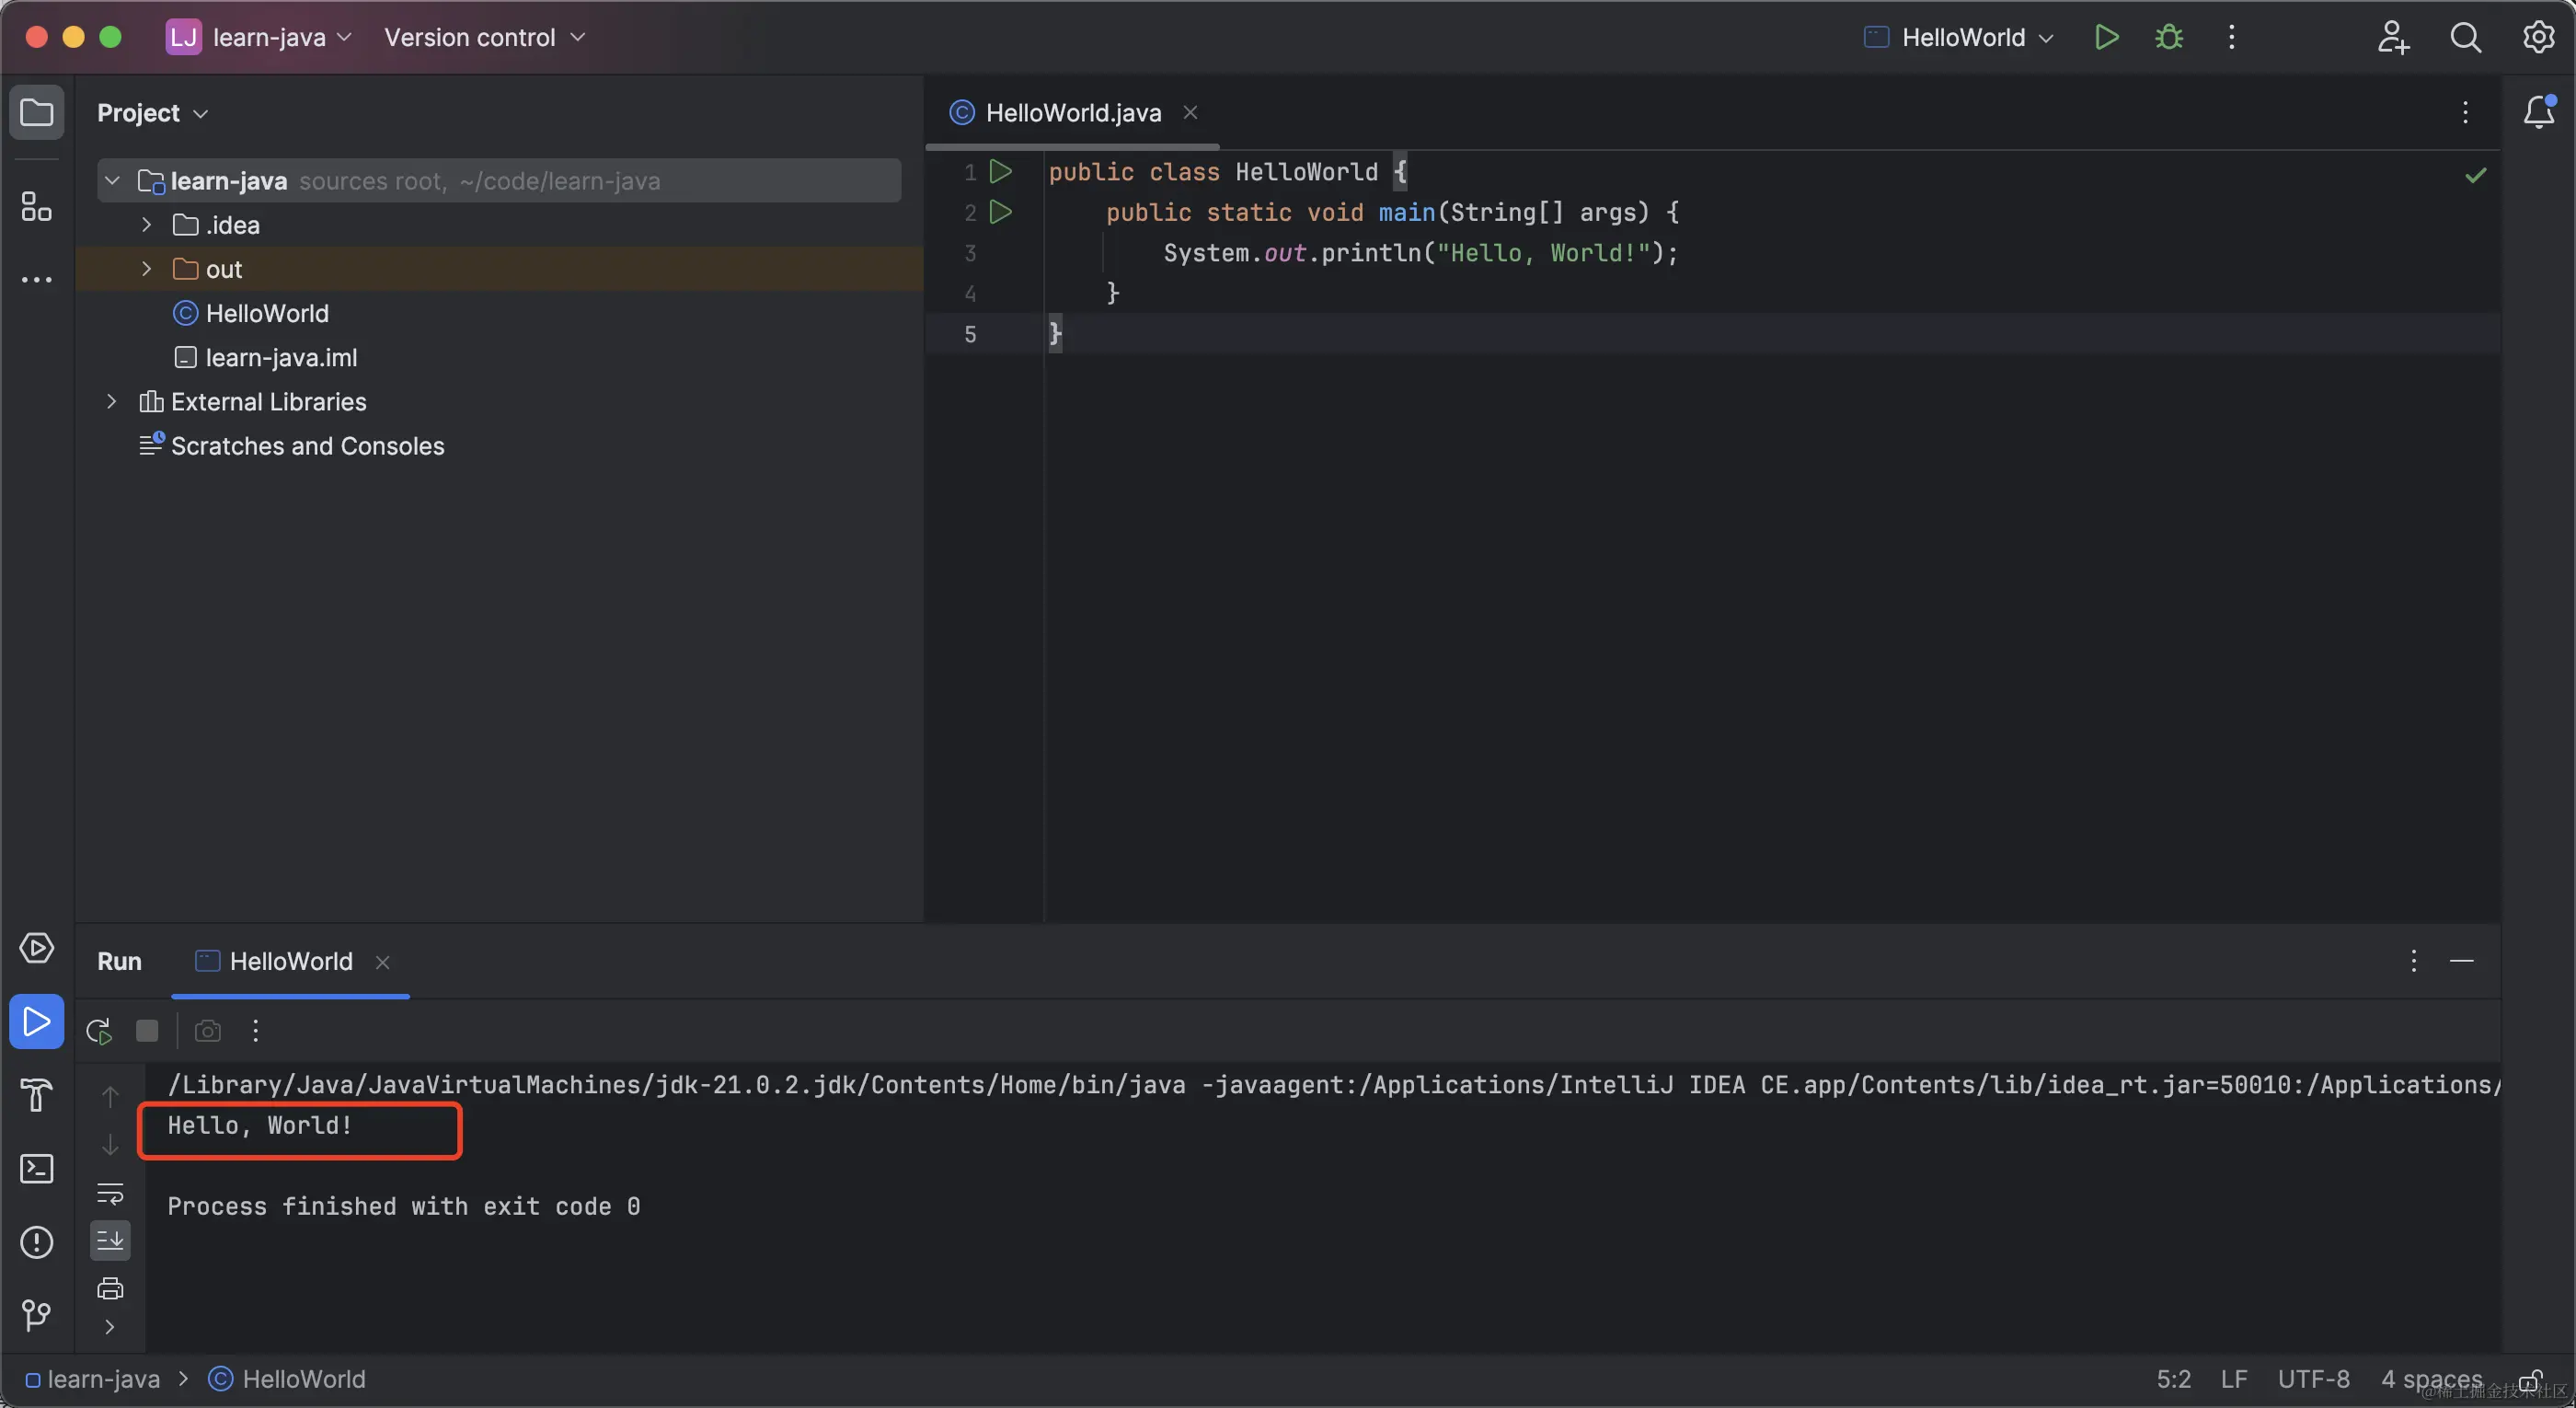Open more options in Run toolbar
Image resolution: width=2576 pixels, height=1408 pixels.
pyautogui.click(x=256, y=1031)
